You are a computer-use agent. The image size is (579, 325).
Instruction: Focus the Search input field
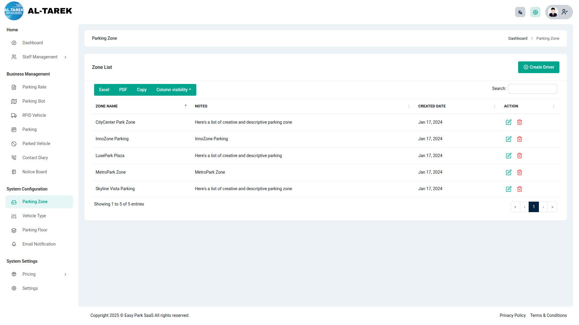click(532, 89)
